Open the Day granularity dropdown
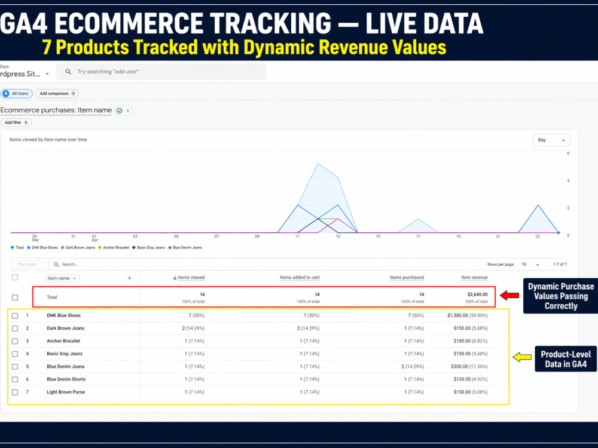Image resolution: width=598 pixels, height=448 pixels. (x=551, y=140)
